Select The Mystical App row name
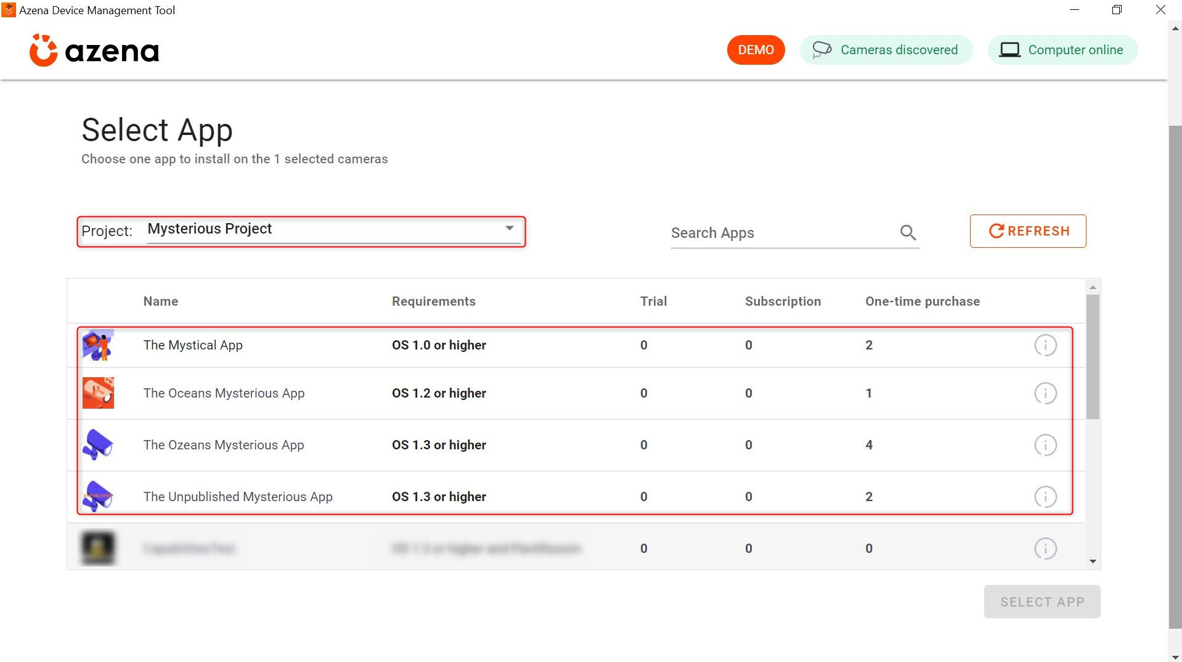 point(193,345)
